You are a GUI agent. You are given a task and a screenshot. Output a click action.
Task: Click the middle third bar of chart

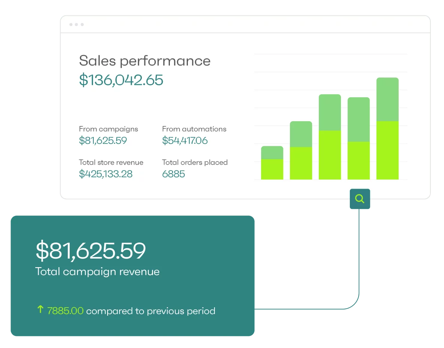click(330, 137)
